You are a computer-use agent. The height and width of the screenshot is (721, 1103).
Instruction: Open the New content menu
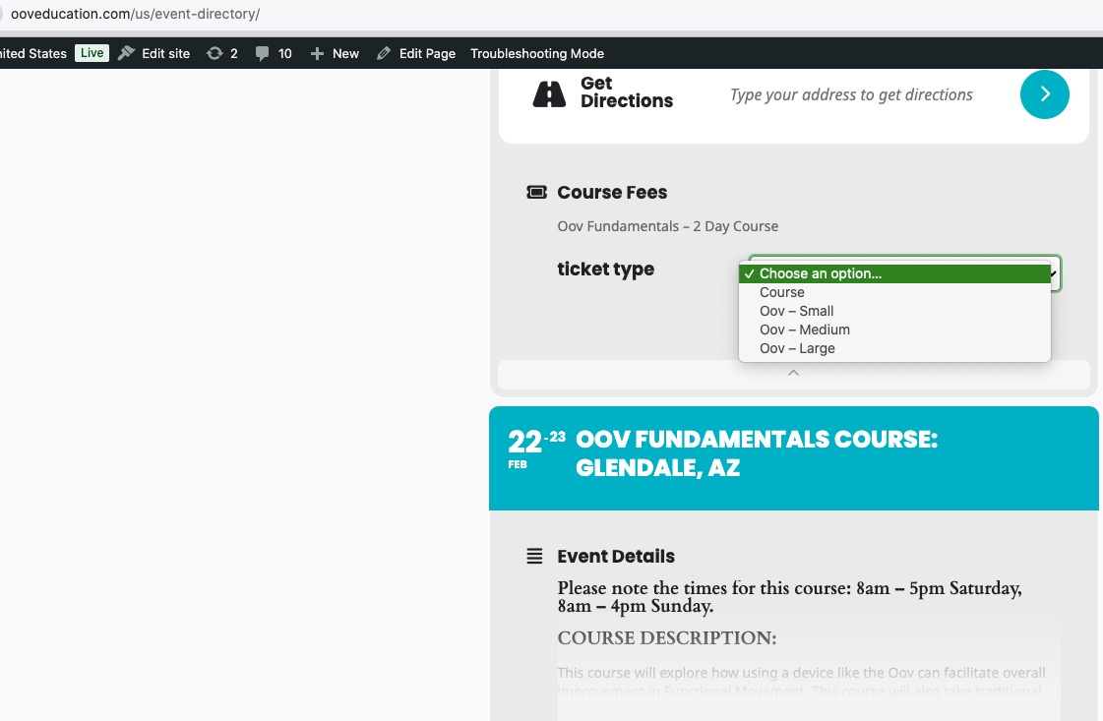345,53
